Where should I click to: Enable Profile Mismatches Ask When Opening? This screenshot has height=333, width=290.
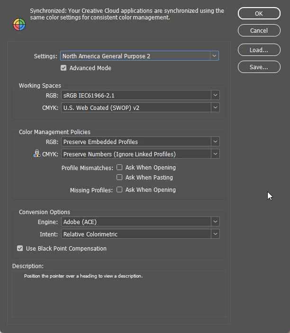(119, 167)
